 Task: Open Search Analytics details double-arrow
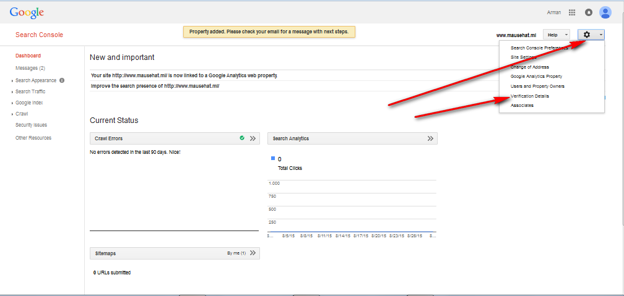point(430,138)
